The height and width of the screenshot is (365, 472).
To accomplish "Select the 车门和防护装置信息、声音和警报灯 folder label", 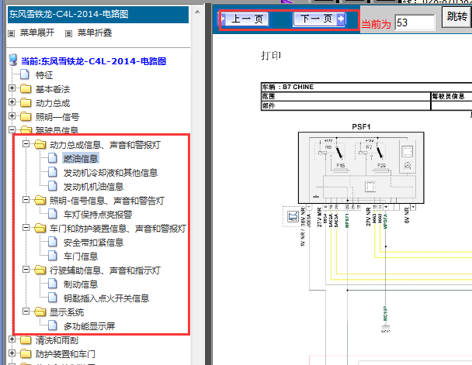I will pos(118,229).
